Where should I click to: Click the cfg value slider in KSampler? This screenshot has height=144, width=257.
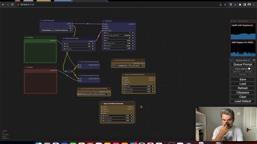pos(119,40)
